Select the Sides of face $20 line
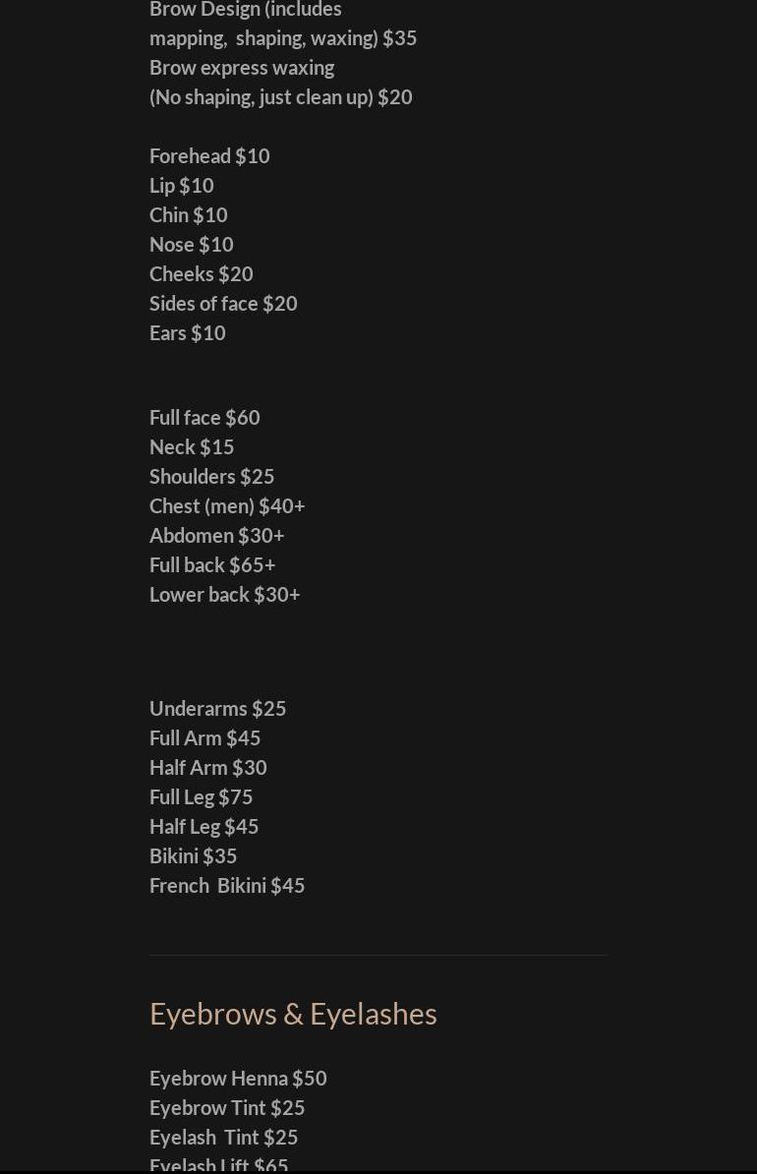Screen dimensions: 757x1174 click(x=223, y=304)
